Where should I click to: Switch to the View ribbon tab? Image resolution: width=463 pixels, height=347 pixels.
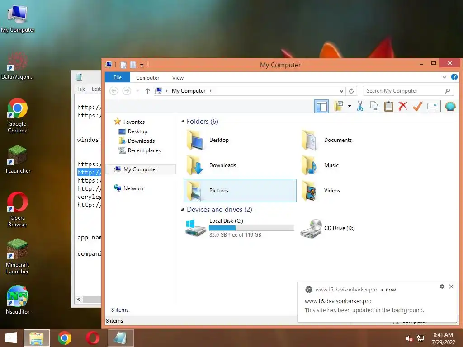pos(178,78)
